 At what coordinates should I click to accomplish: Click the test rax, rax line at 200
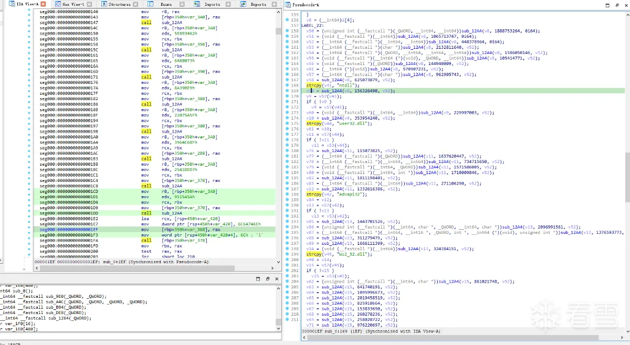163,252
